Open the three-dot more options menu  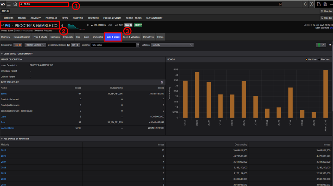coord(331,4)
